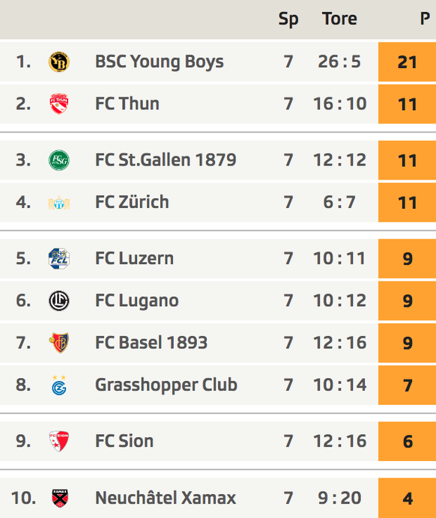The width and height of the screenshot is (436, 518).
Task: Sort the table by the Tore column header
Action: click(x=339, y=19)
